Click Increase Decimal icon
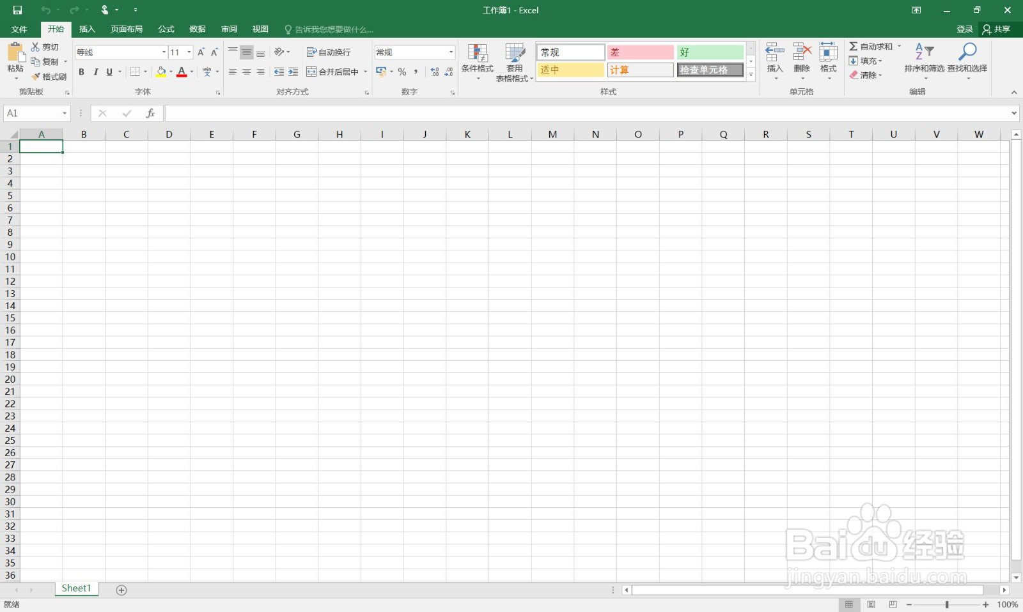Image resolution: width=1023 pixels, height=612 pixels. pyautogui.click(x=435, y=72)
